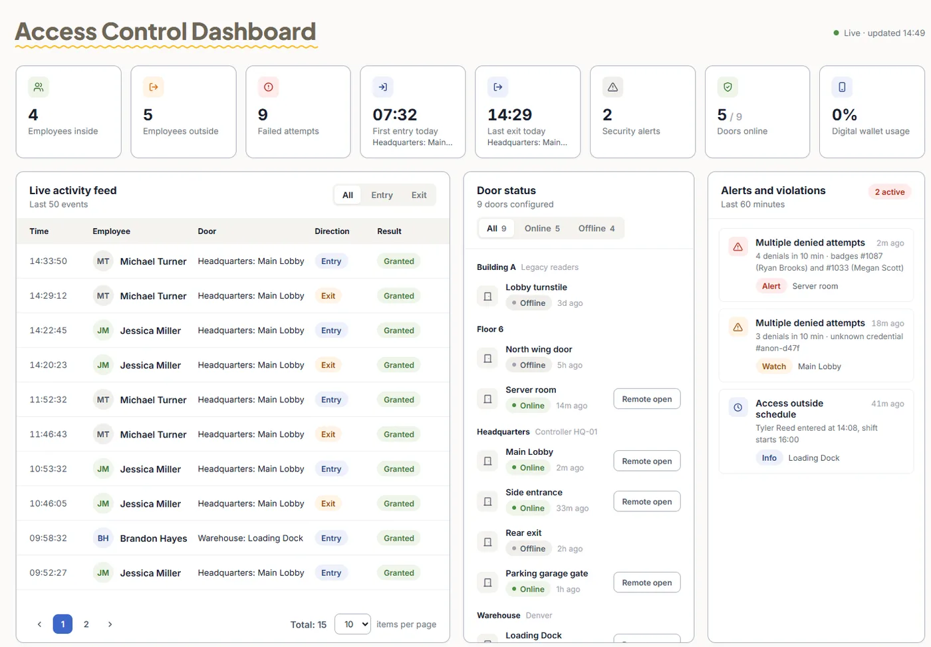Click the Digital wallet usage phone icon
The height and width of the screenshot is (647, 931).
coord(843,87)
